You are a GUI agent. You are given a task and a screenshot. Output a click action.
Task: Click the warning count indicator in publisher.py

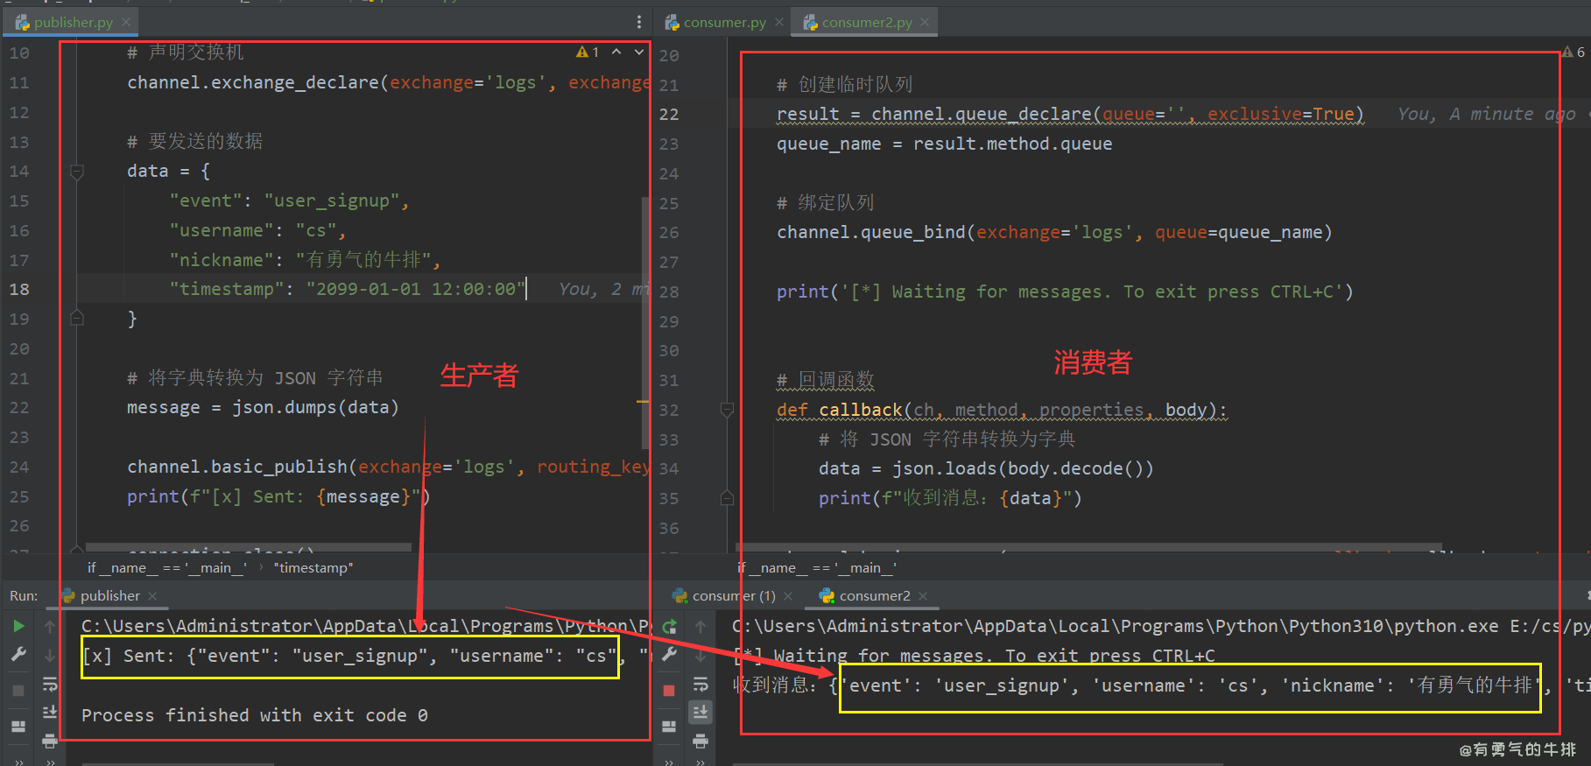[588, 53]
